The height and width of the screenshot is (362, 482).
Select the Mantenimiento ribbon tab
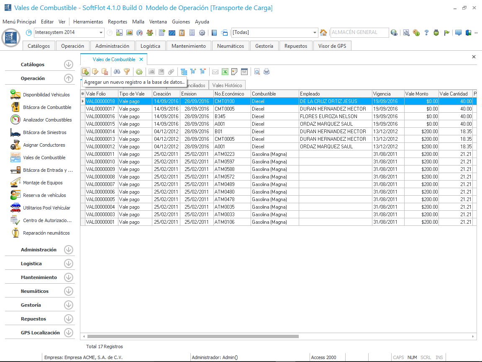(x=189, y=46)
